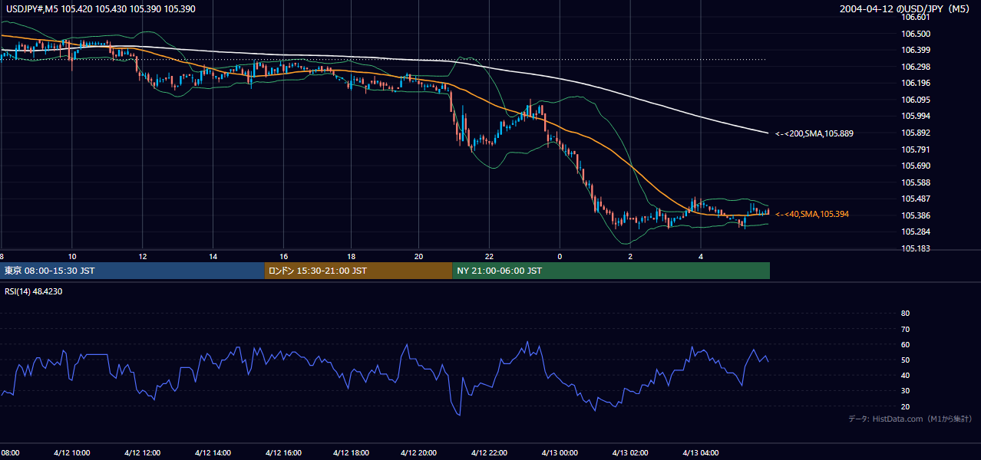
Task: Select the 40 SMA 105.394 label
Action: coord(812,214)
